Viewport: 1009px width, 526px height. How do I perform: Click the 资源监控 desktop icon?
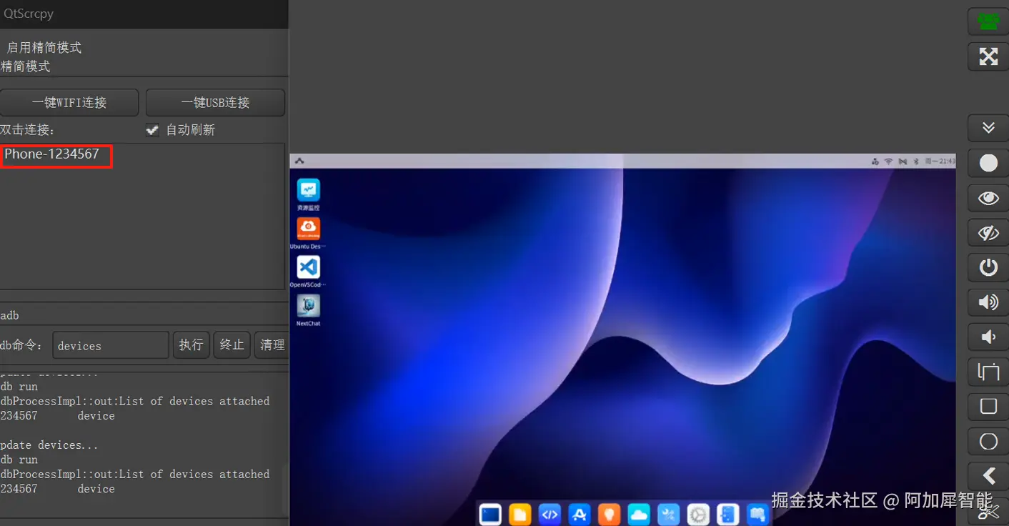309,194
